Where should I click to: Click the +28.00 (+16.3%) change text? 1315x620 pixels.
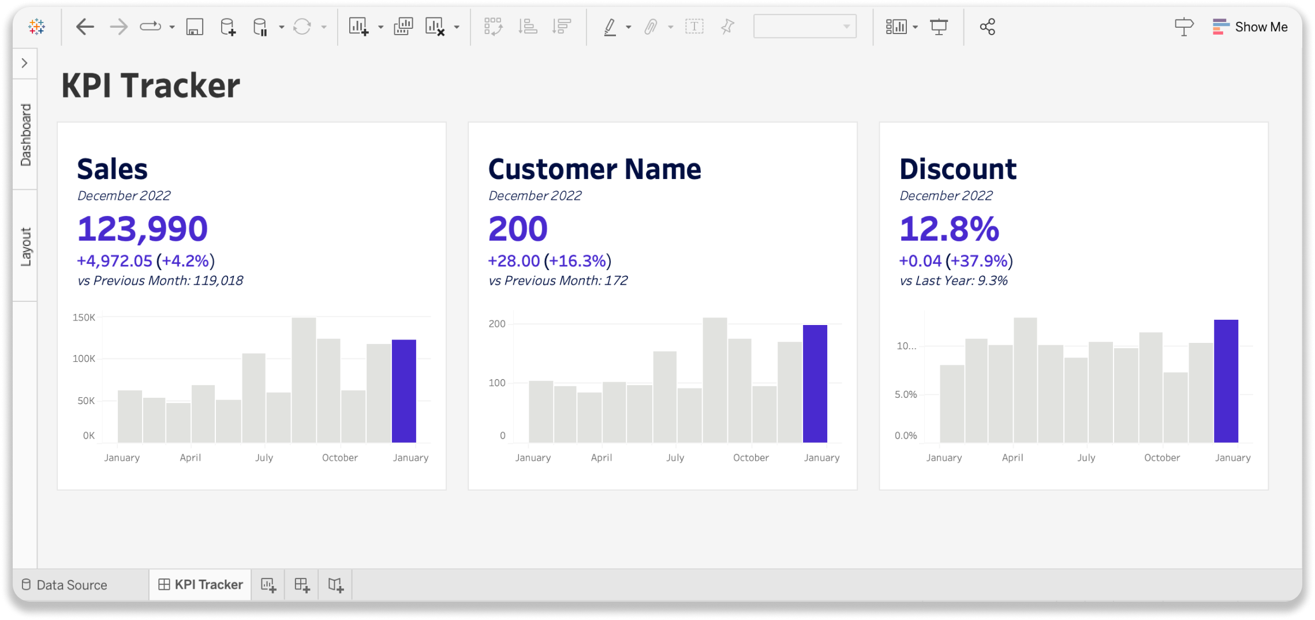pos(550,261)
